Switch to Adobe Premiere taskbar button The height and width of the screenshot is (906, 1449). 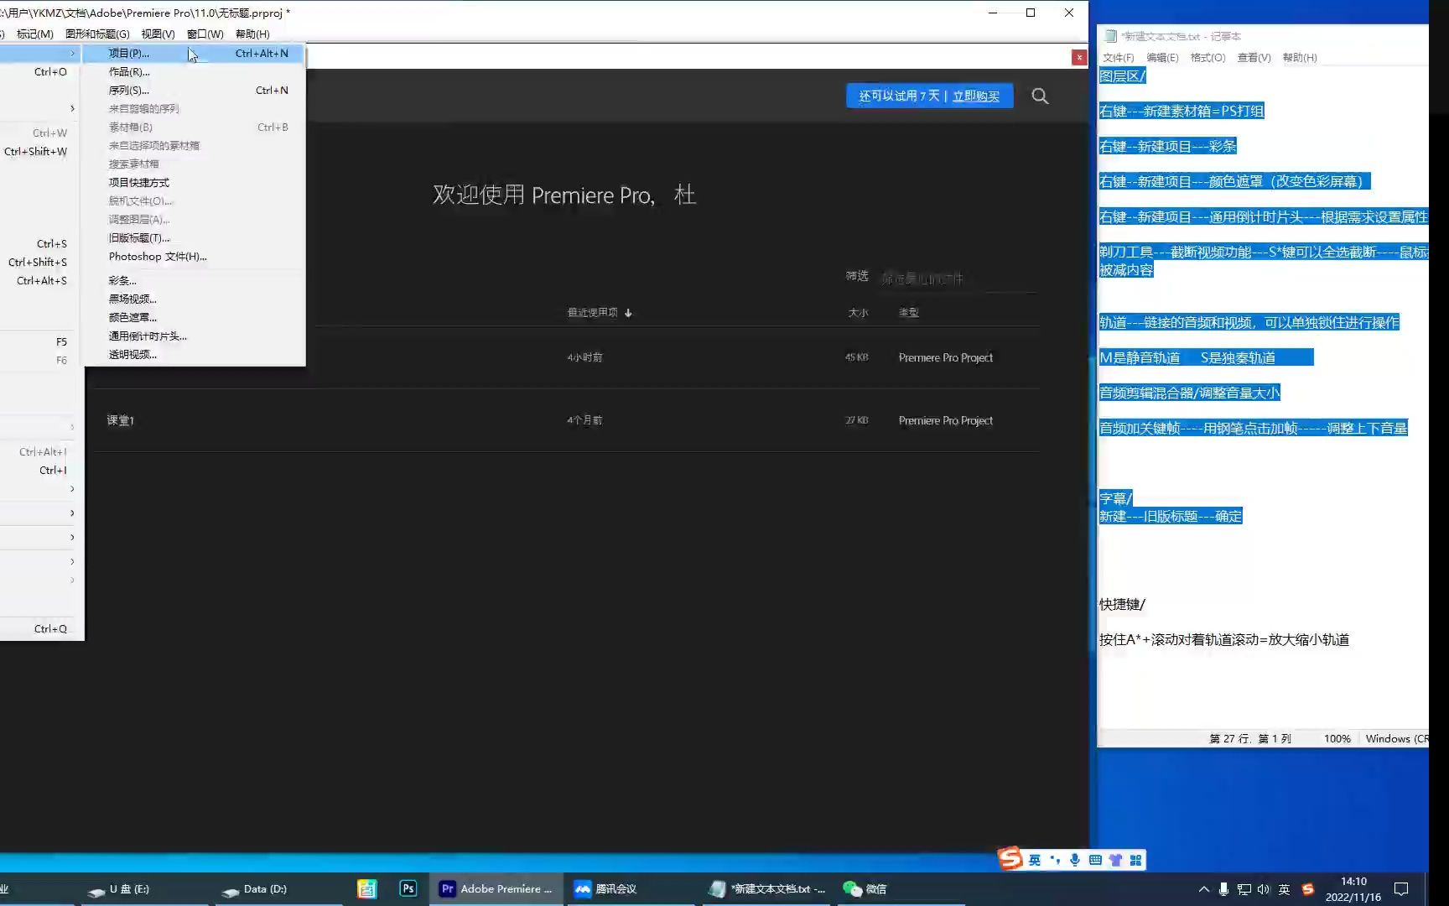point(496,888)
